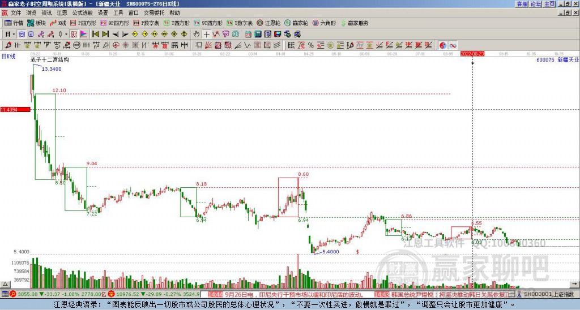The height and width of the screenshot is (310, 580).
Task: Open the 行情 quotes view
Action: pos(14,23)
